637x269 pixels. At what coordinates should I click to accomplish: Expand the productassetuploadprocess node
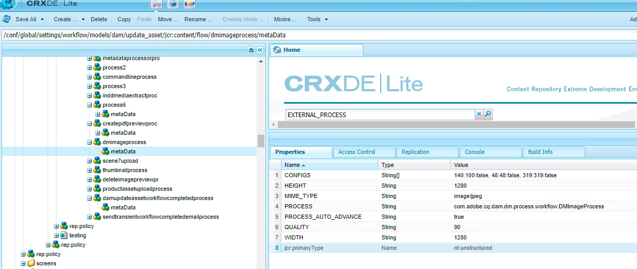coord(89,189)
